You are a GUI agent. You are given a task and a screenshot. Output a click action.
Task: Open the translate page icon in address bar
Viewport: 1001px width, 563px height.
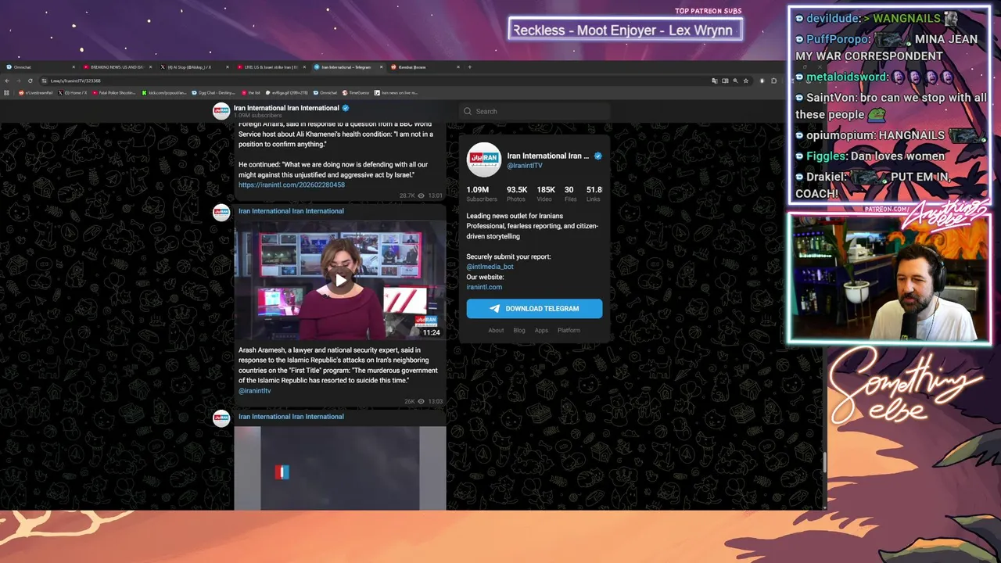click(715, 81)
